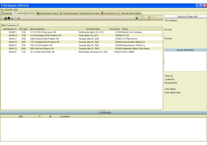Screen dimensions: 207x145
Task: Switch to the Unscheduled Orders tab
Action: 24,13
